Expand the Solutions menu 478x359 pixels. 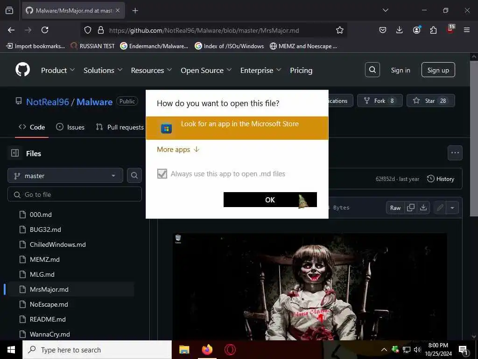(103, 70)
